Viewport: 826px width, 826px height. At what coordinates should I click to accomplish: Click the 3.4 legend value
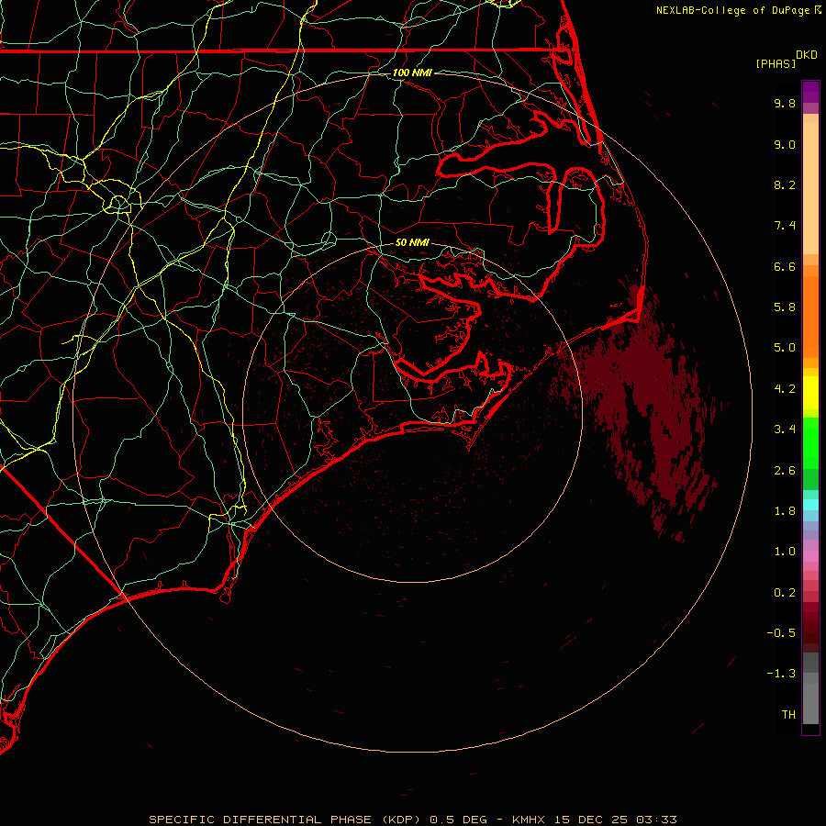click(785, 430)
